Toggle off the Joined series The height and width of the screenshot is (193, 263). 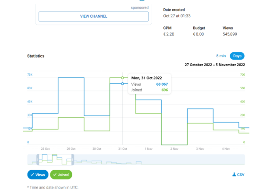[61, 175]
